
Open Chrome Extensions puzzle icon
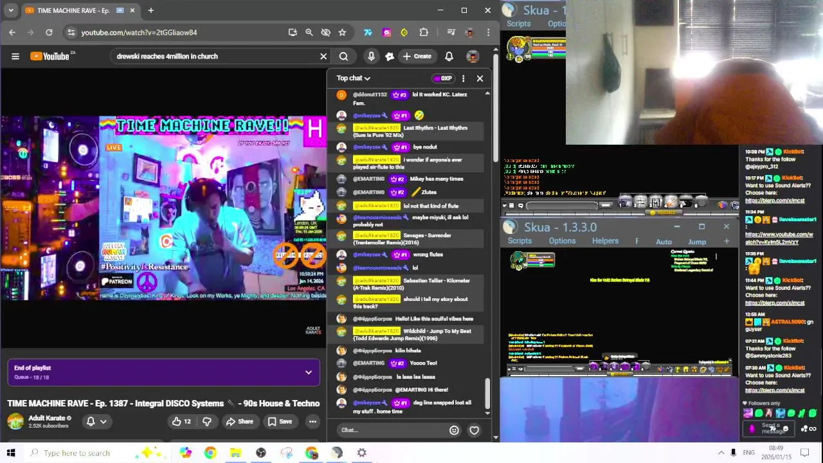click(x=424, y=32)
